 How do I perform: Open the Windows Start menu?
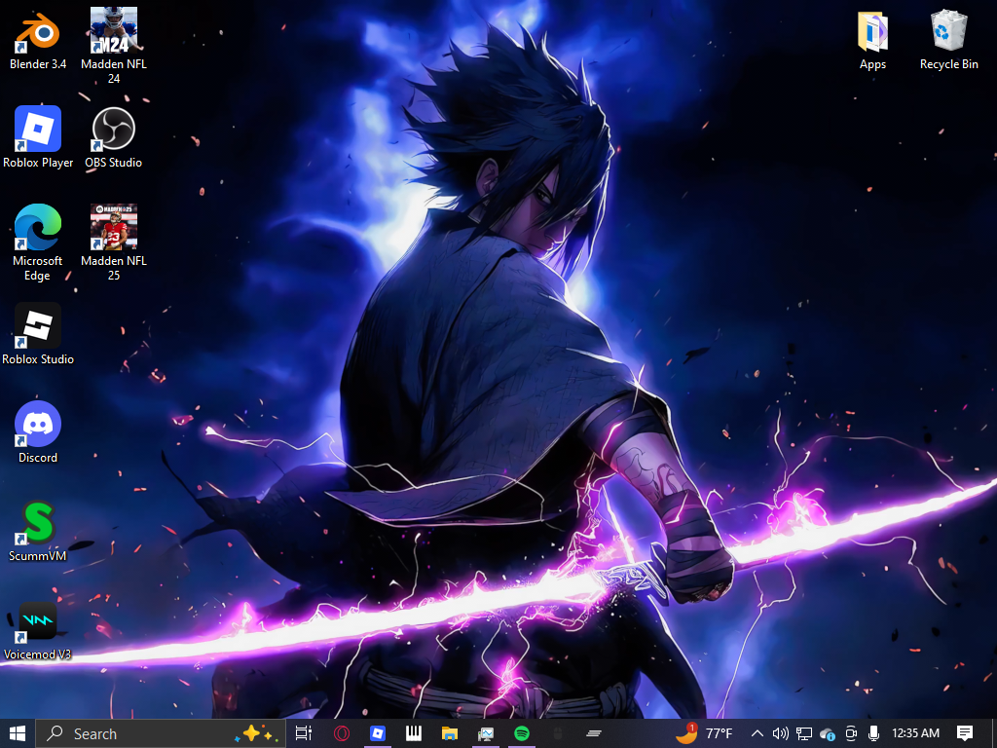point(18,733)
